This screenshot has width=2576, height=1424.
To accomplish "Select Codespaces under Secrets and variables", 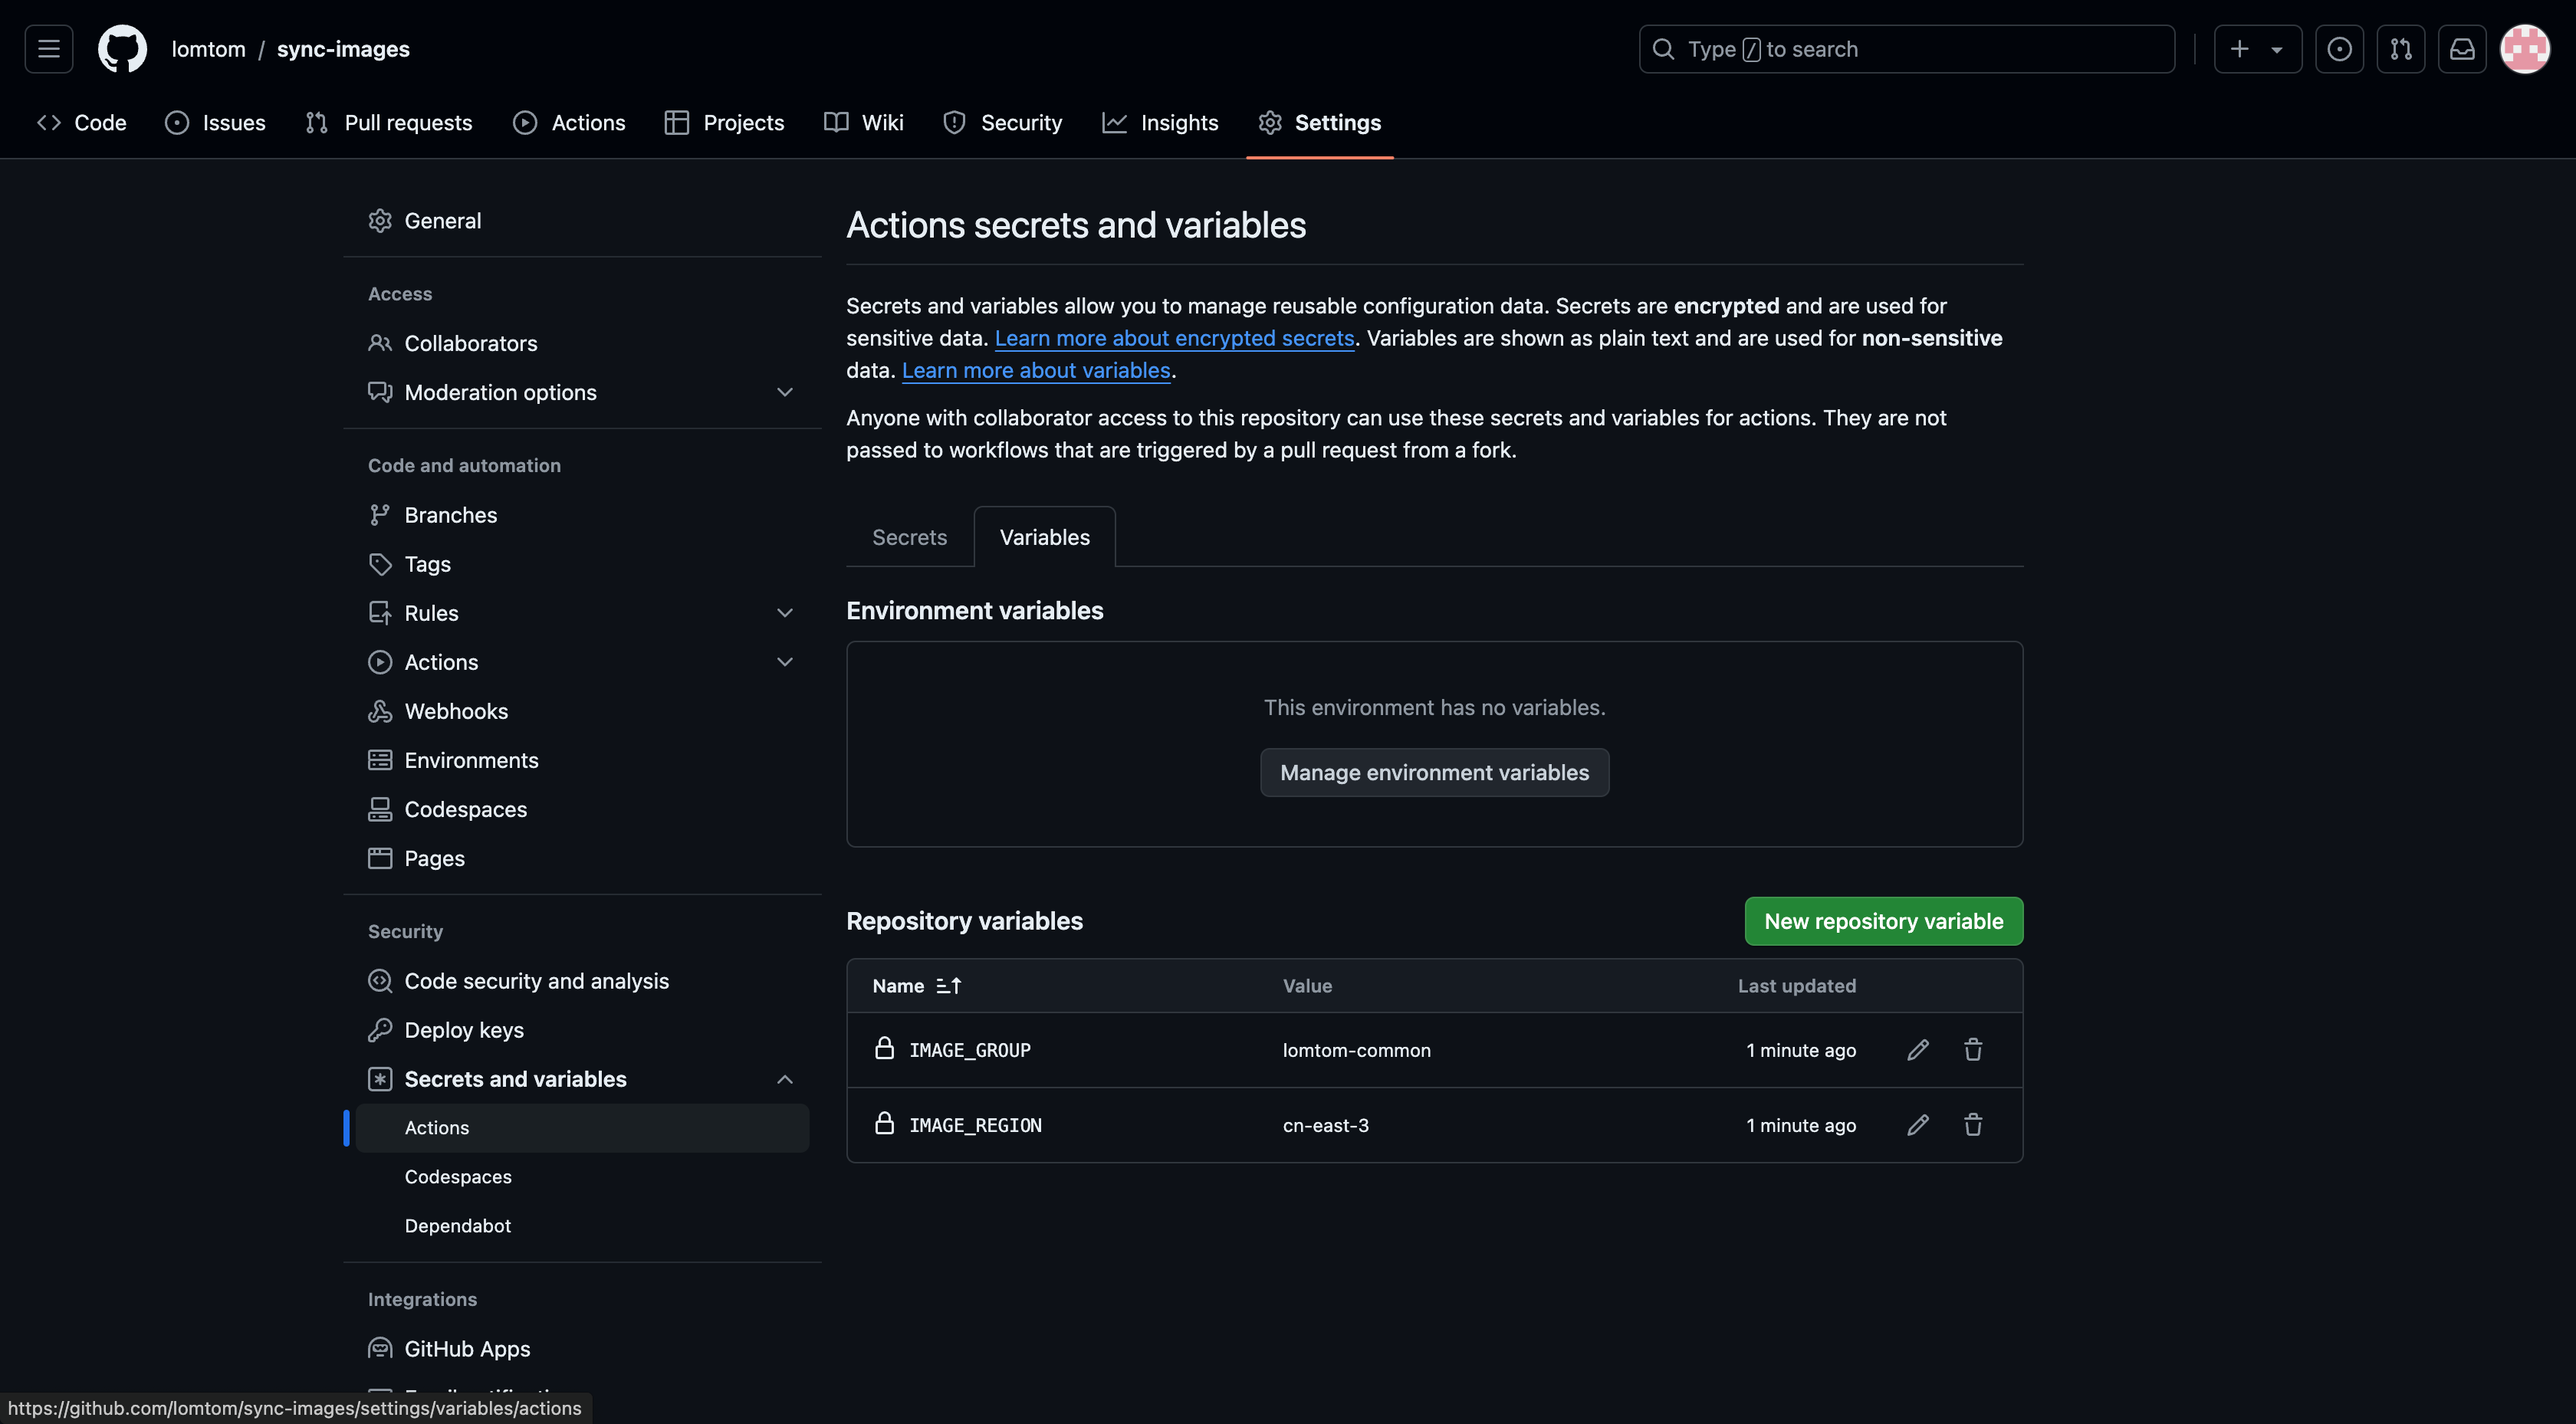I will pos(582,1177).
